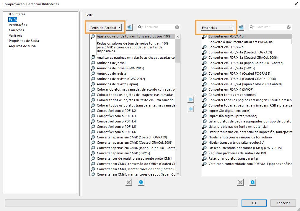The image size is (300, 211).
Task: Click info icon below right list
Action: point(252,182)
